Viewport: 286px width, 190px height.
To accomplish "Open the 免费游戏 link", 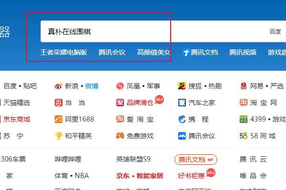I will pos(140,136).
